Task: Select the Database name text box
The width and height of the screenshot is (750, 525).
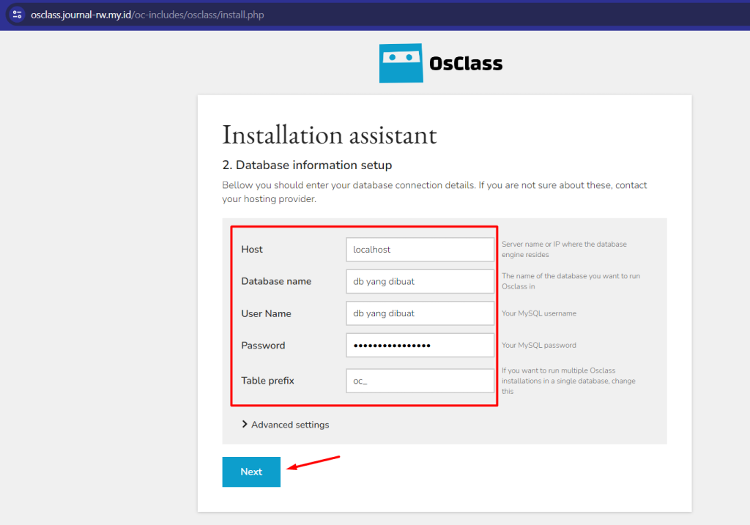Action: pos(420,281)
